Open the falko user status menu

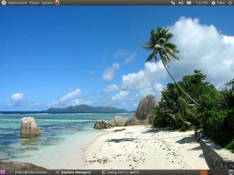point(218,3)
